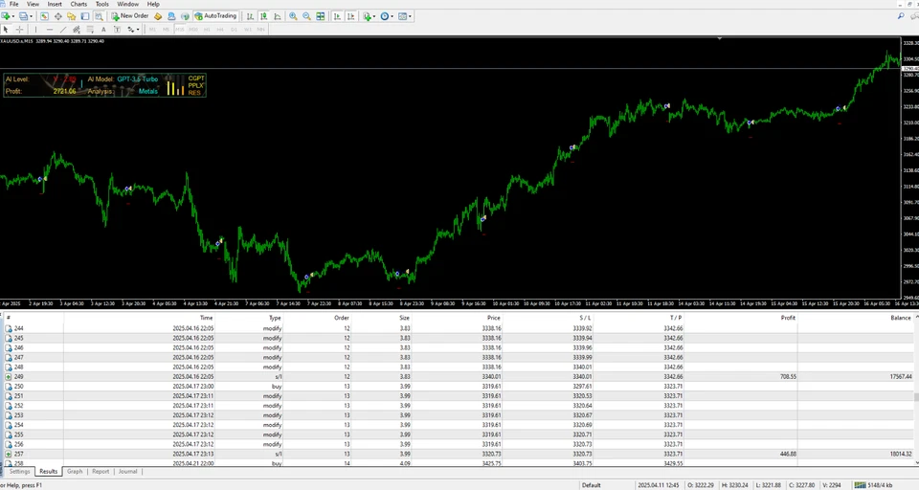Viewport: 919px width, 490px height.
Task: Click the MetaEditor yellow book icon
Action: pos(158,16)
